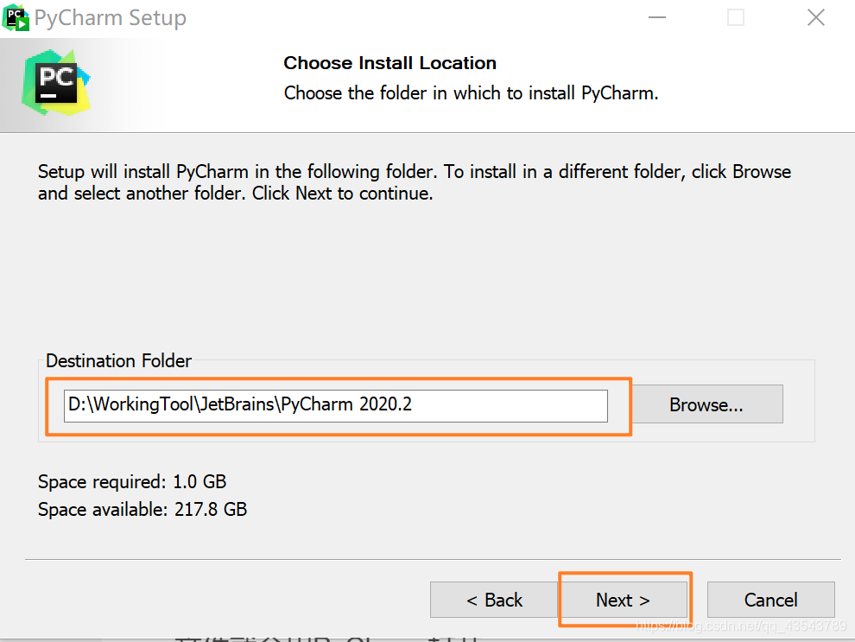
Task: Proceed by clicking Next >
Action: pyautogui.click(x=623, y=600)
